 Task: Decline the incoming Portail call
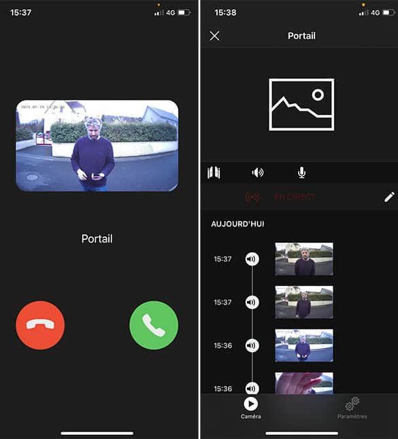point(40,325)
